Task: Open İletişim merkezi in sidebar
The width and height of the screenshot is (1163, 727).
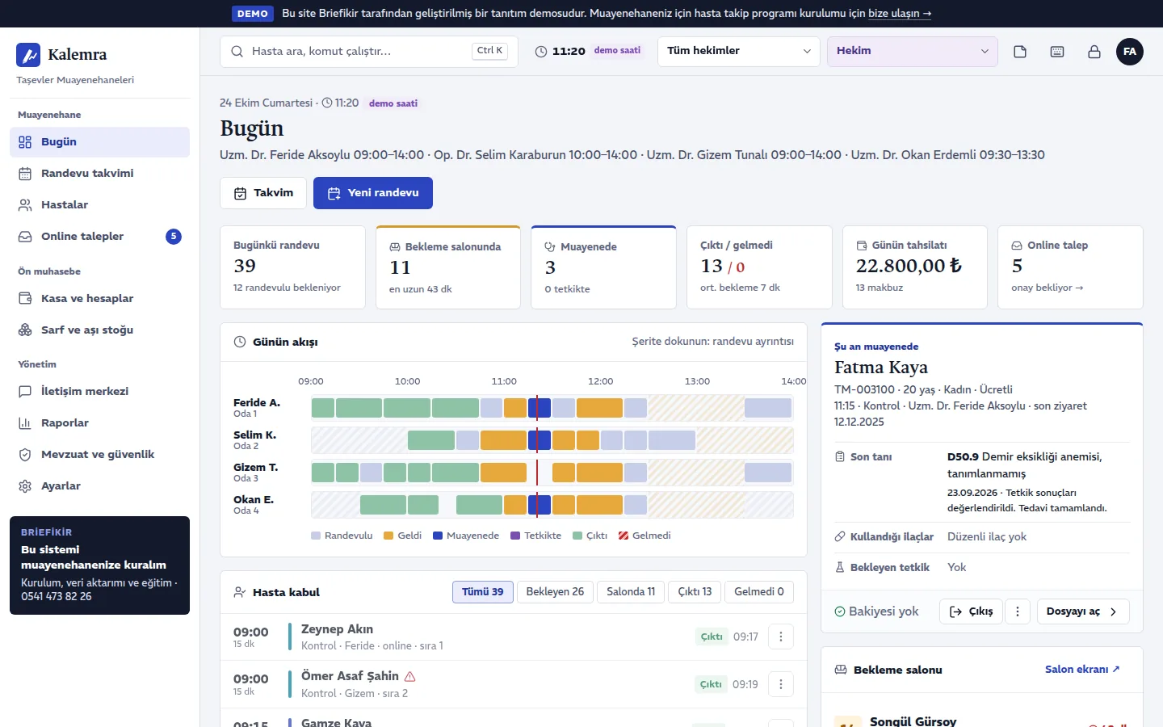Action: (x=99, y=392)
